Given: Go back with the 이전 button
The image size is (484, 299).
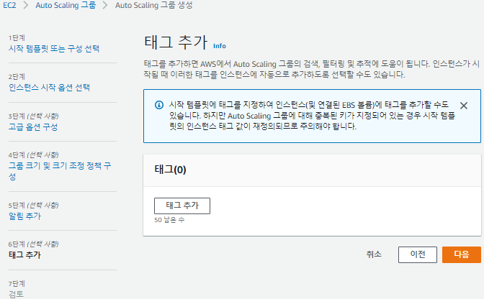Looking at the screenshot, I should [x=417, y=254].
